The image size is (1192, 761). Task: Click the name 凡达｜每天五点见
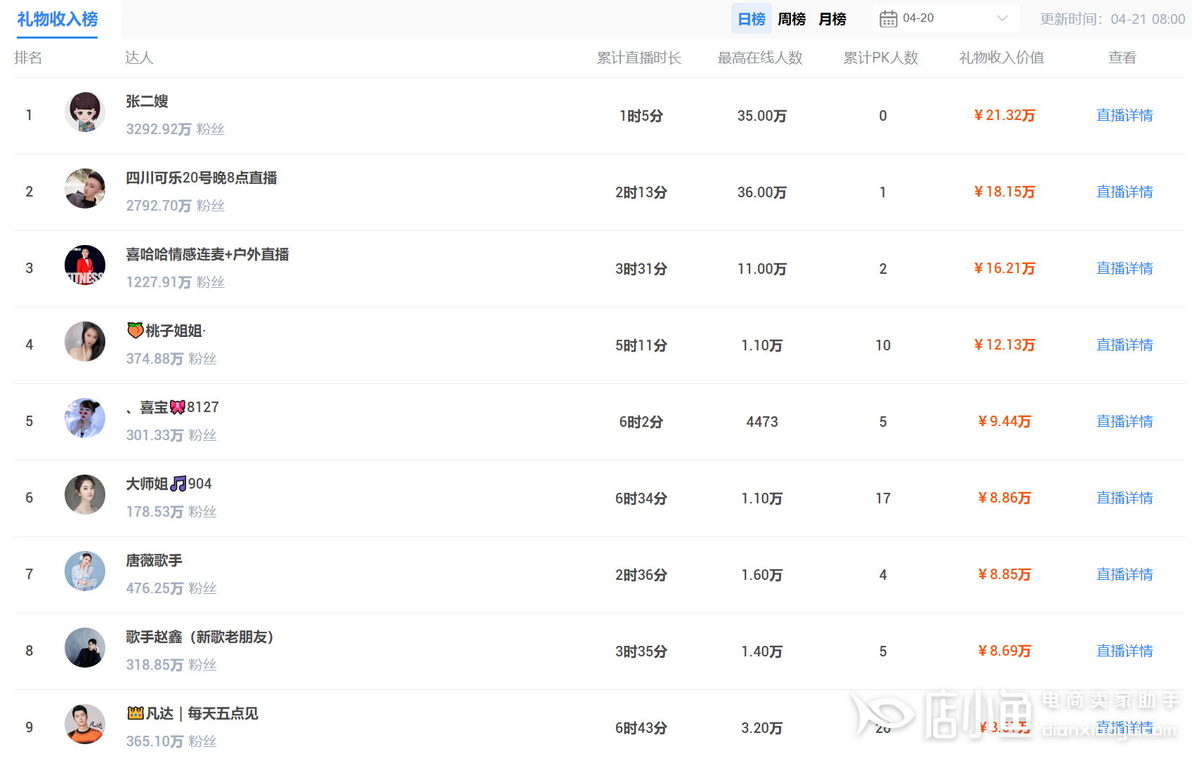pos(192,713)
